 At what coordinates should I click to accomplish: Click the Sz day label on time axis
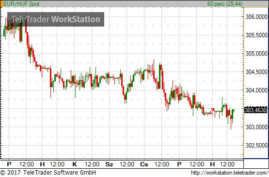[x=109, y=164]
